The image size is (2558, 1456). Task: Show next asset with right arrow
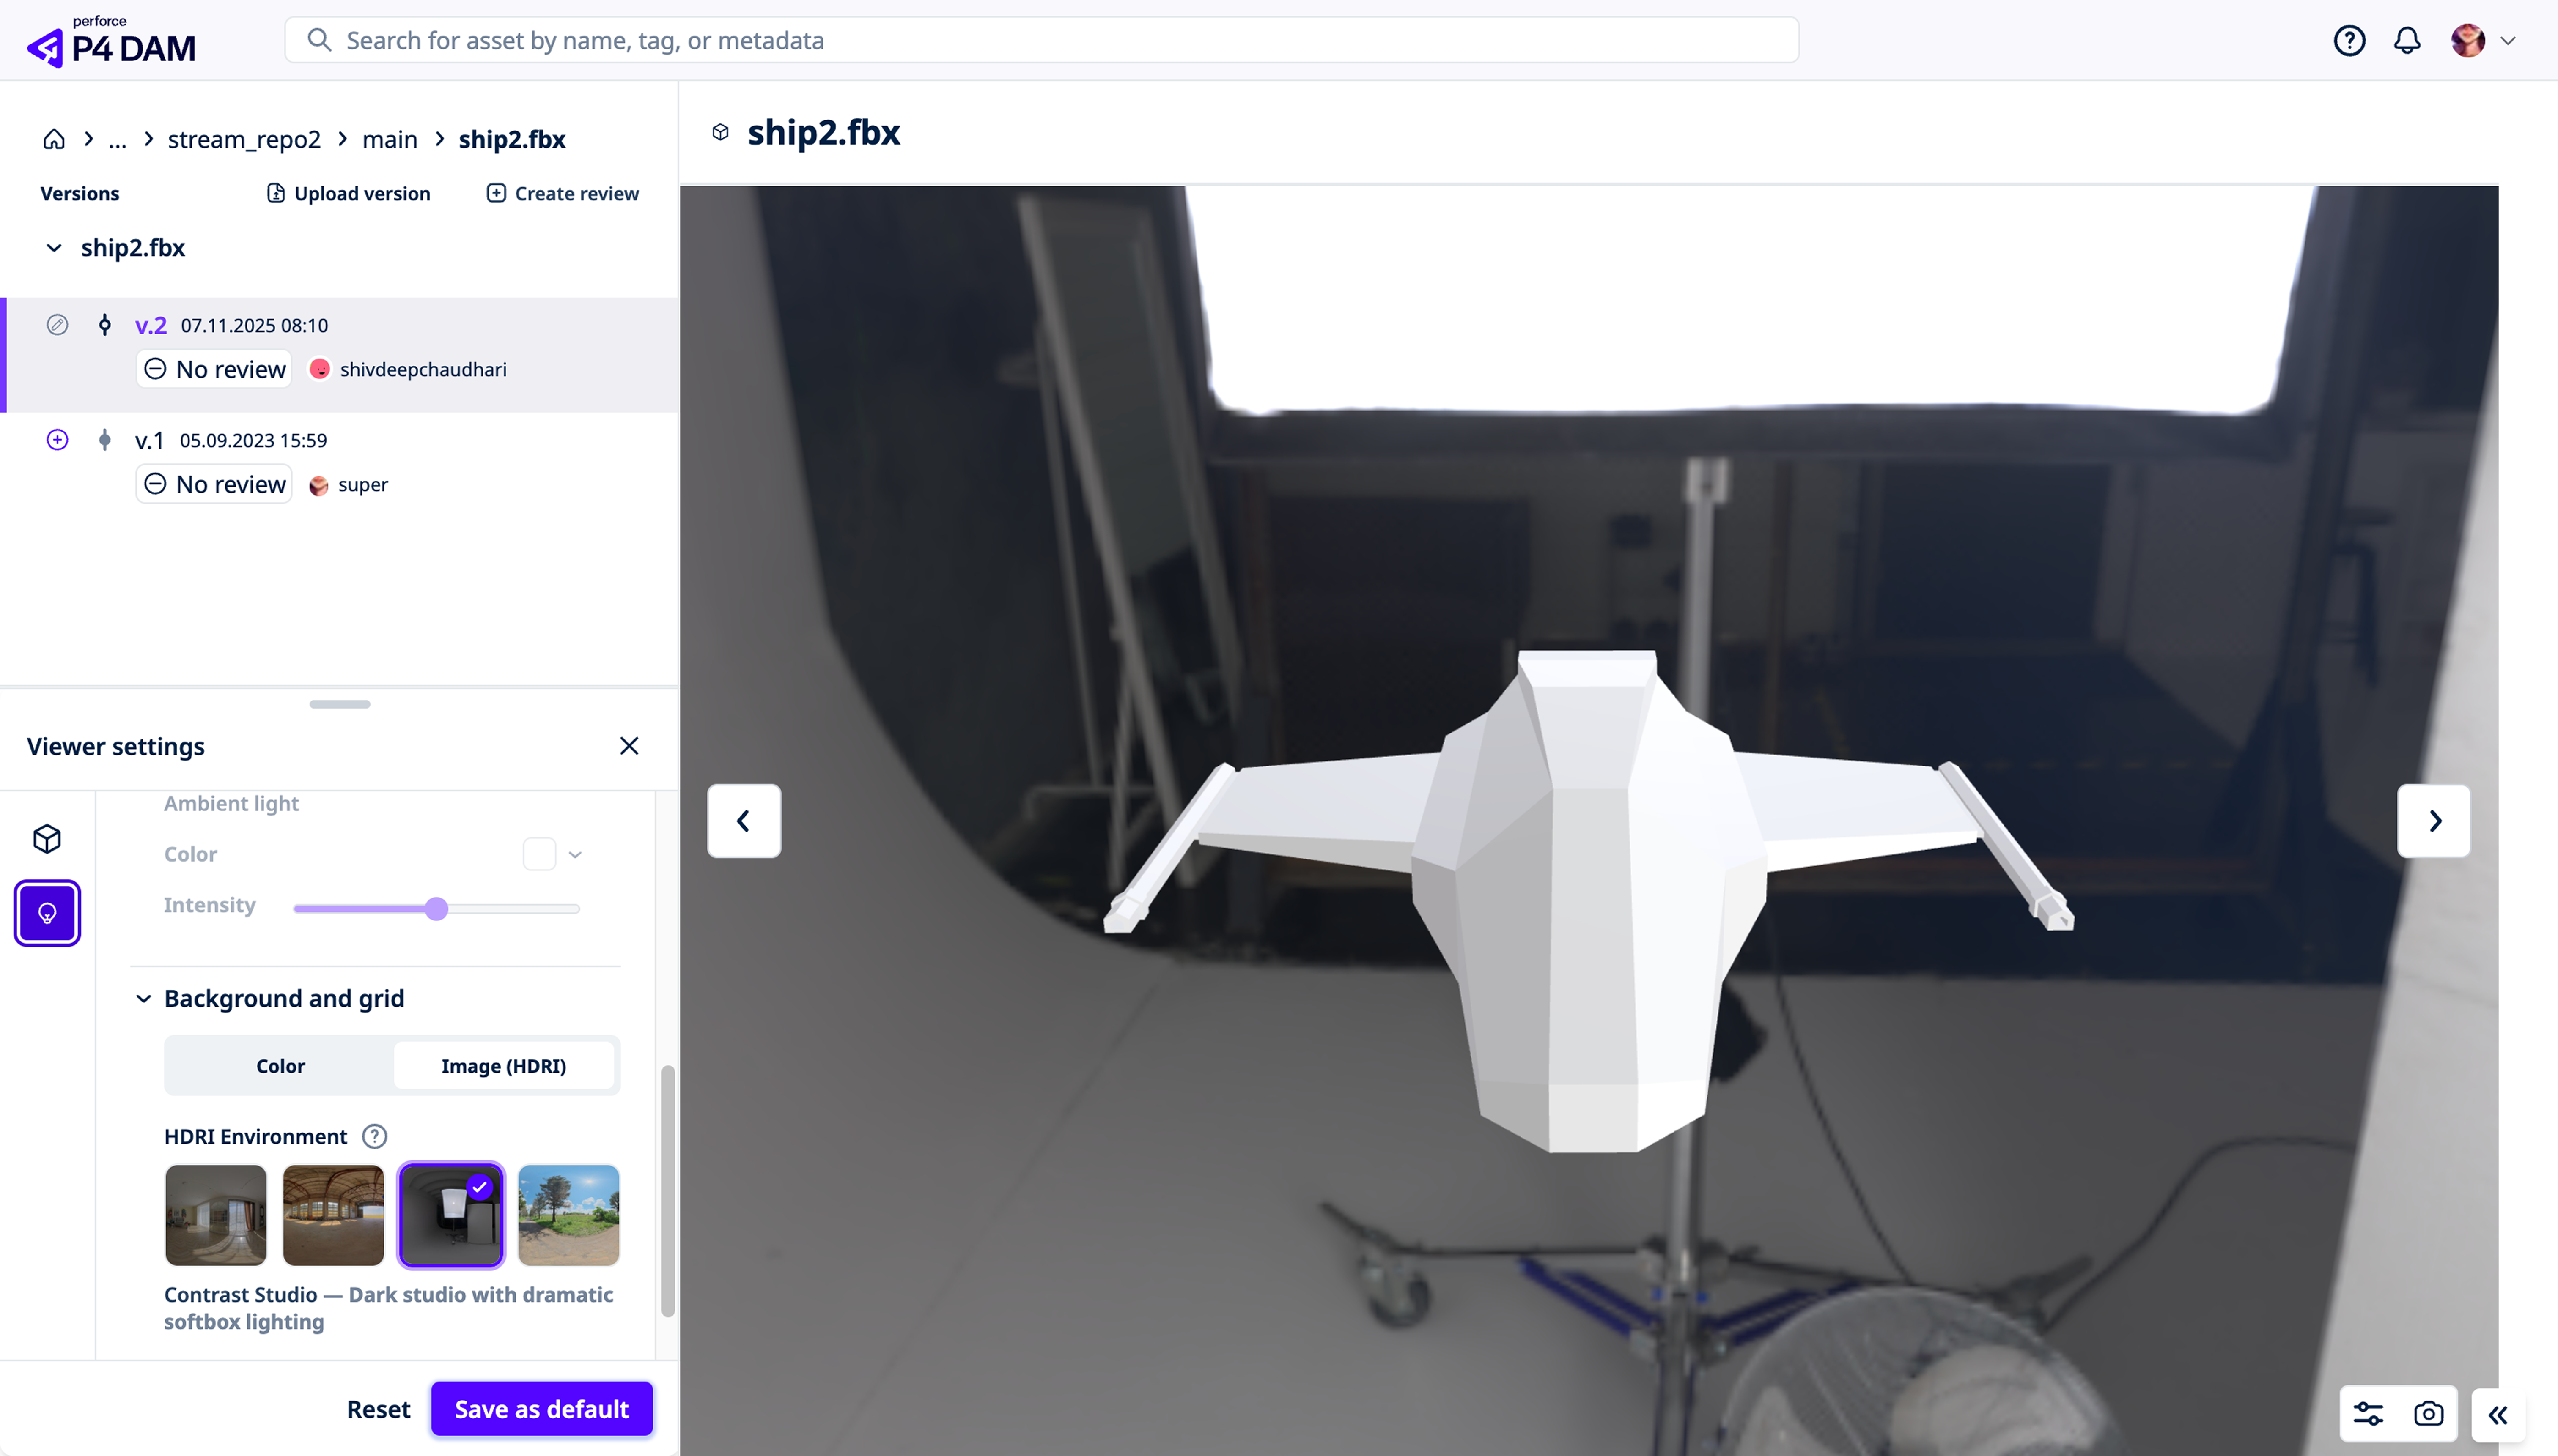click(2434, 821)
